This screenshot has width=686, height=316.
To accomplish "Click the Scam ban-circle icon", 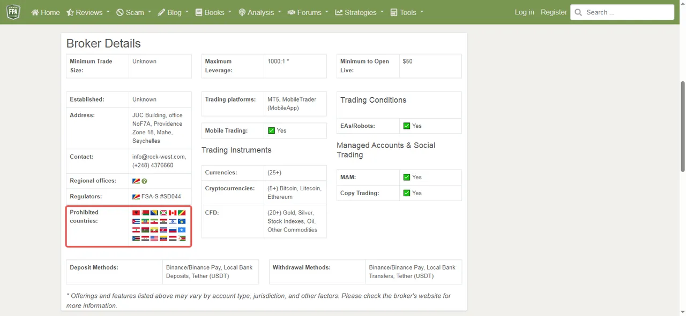I will click(x=120, y=12).
